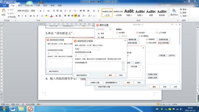This screenshot has height=112, width=199.
Task: Click the Format Painter brush icon
Action: (8, 17)
